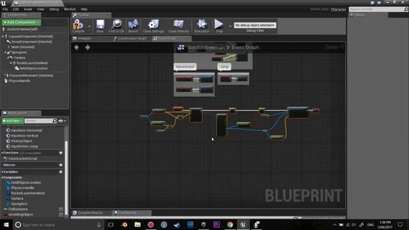Open the Add New dropdown in My Blueprint
The image size is (409, 230).
coord(12,121)
